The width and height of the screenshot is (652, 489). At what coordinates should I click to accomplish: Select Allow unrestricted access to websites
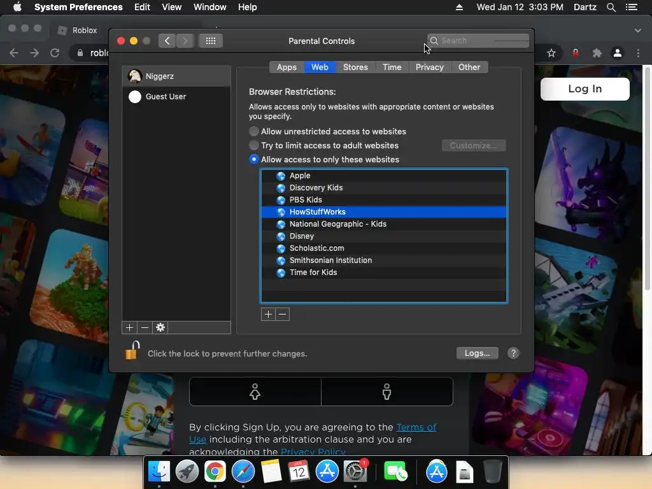(253, 131)
